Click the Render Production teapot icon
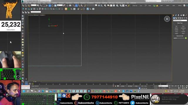The image size is (188, 105). pos(126,6)
